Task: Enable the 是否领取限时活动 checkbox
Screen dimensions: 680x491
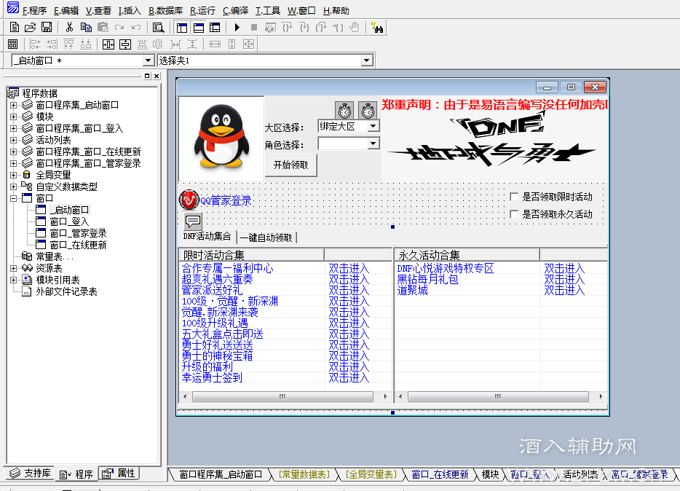Action: point(515,197)
